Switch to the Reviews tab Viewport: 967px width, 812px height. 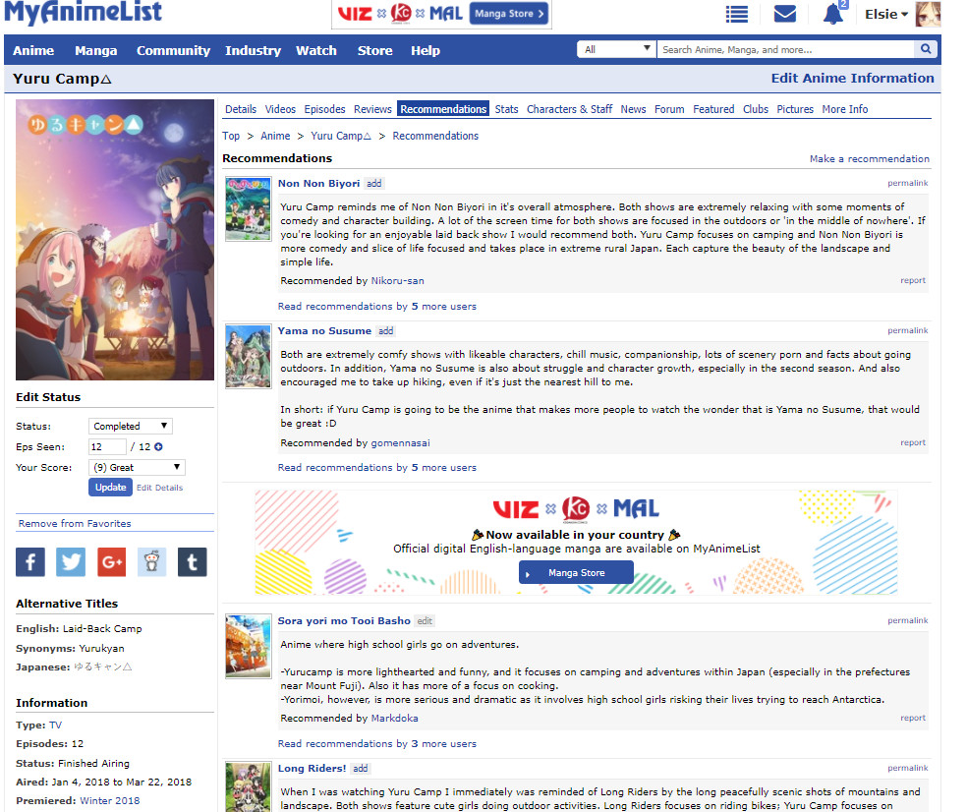click(x=372, y=109)
